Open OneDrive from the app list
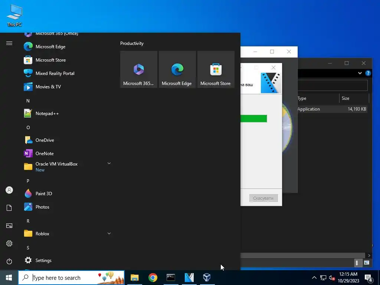The height and width of the screenshot is (285, 380). (x=45, y=140)
